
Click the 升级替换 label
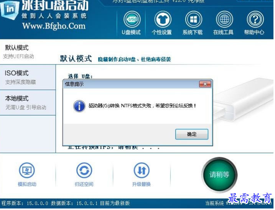[142, 184]
